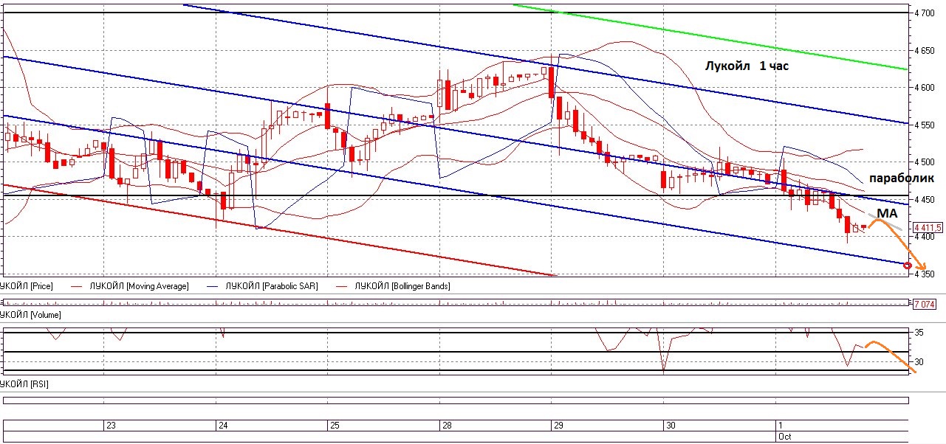946x444 pixels.
Task: Click the 4 350 price axis label
Action: point(925,274)
